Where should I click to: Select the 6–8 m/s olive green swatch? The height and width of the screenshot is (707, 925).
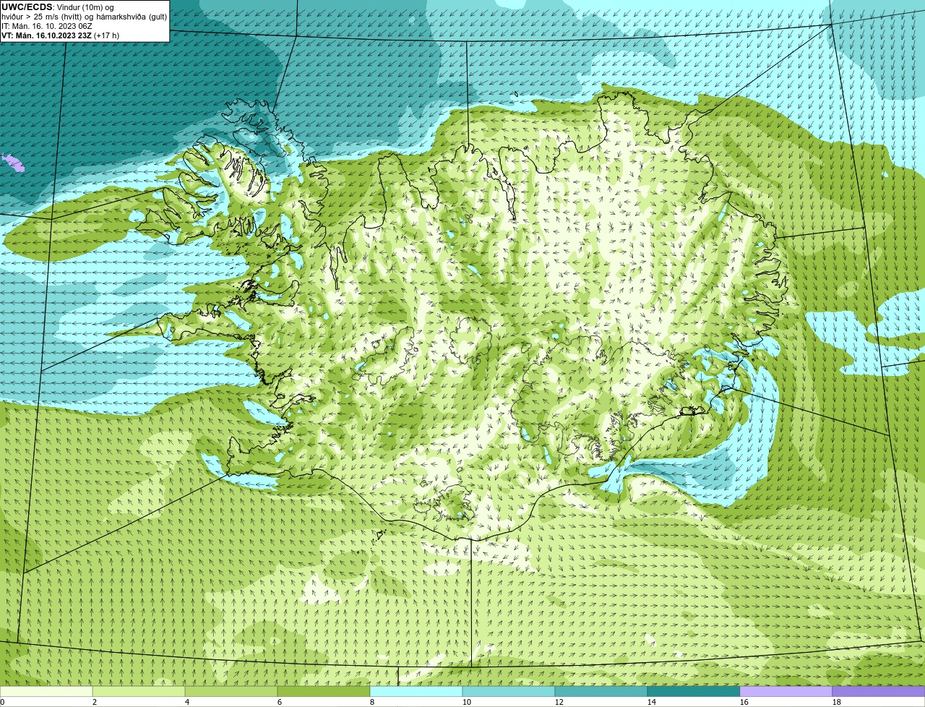coord(324,692)
